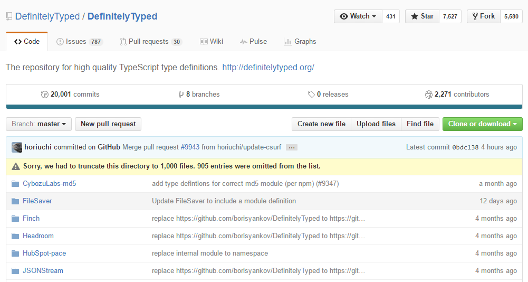Open the HubSpot-pace folder
The width and height of the screenshot is (528, 282).
44,253
